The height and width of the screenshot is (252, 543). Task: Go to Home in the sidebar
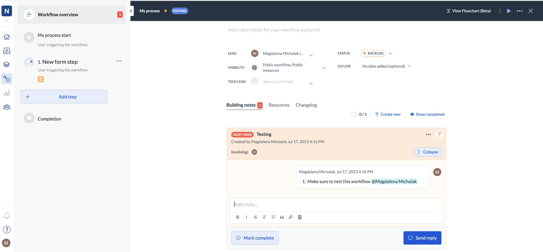7,37
